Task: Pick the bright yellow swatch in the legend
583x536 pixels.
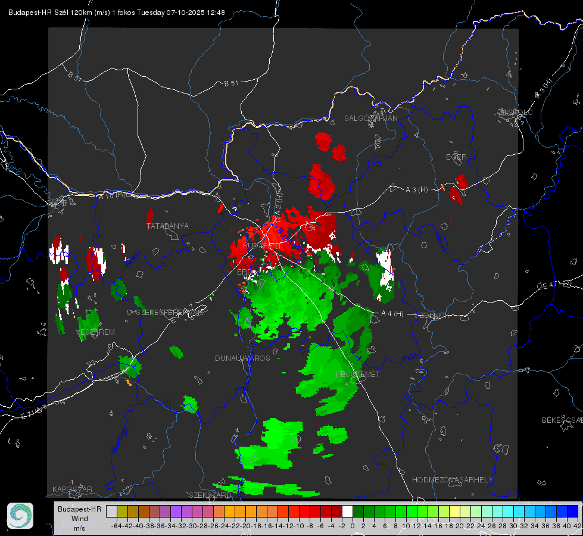Action: tap(455, 511)
